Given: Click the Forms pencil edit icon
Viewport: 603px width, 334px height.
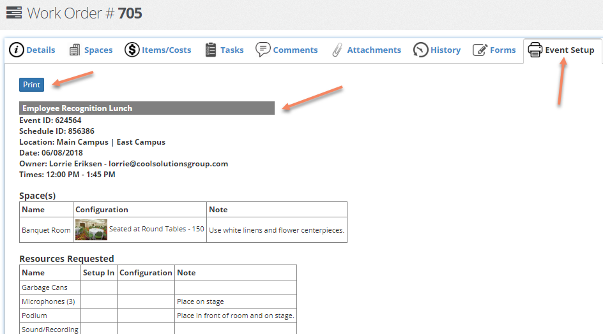Looking at the screenshot, I should point(480,50).
